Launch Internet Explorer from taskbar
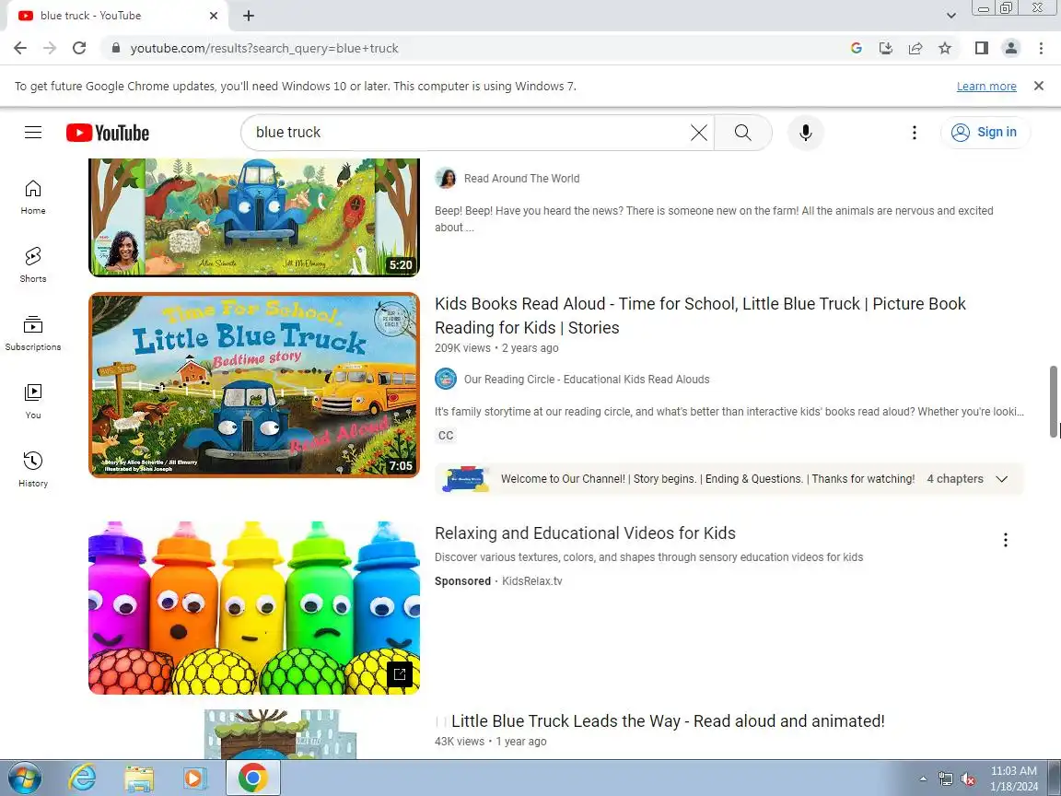This screenshot has width=1061, height=796. (82, 778)
